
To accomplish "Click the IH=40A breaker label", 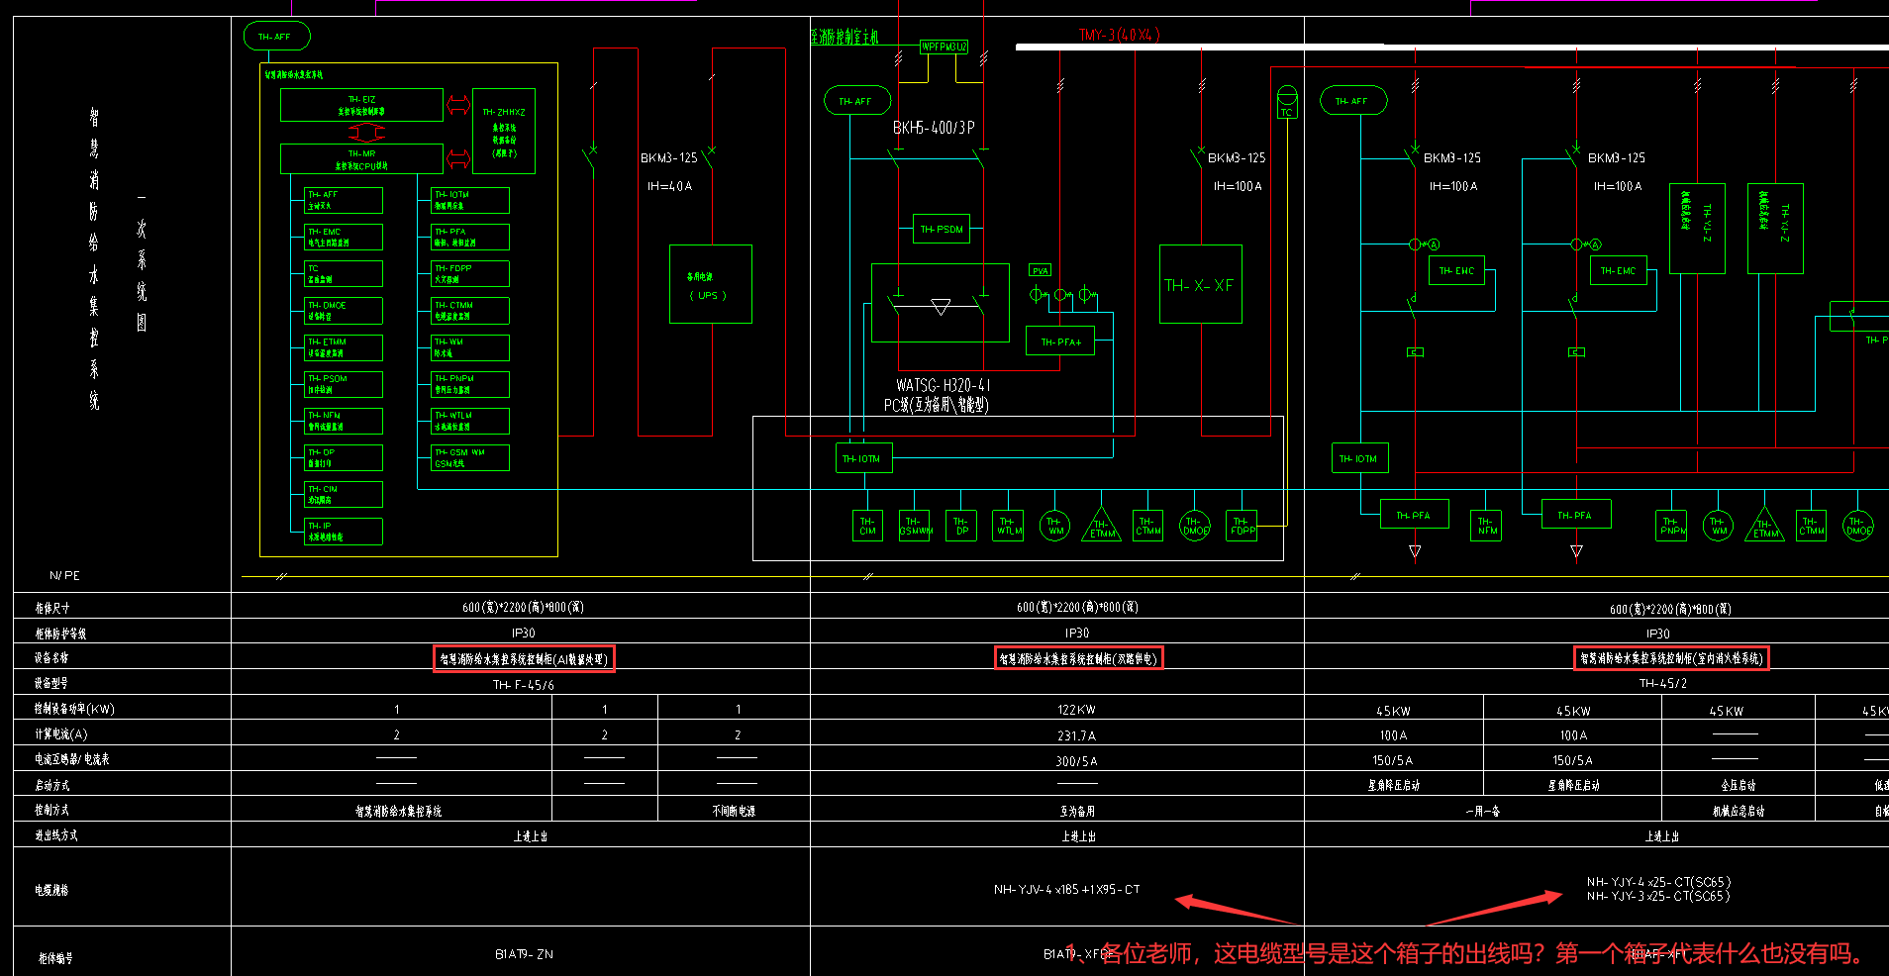I will coord(669,186).
